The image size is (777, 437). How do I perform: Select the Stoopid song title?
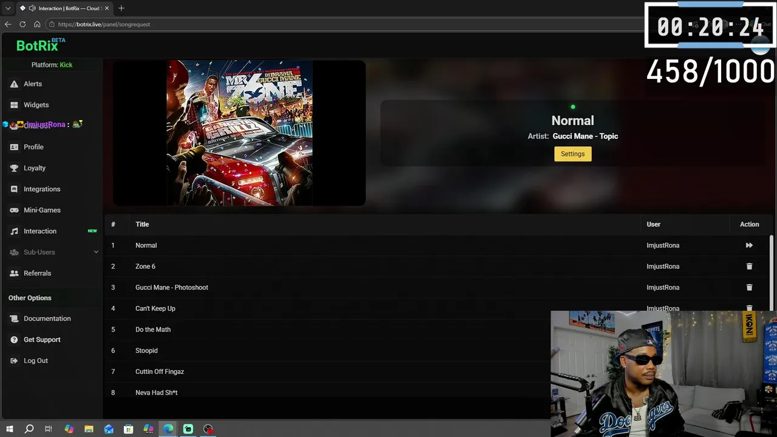coord(146,351)
